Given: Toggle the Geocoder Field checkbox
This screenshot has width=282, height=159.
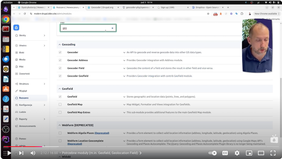Looking at the screenshot, I should (60, 68).
